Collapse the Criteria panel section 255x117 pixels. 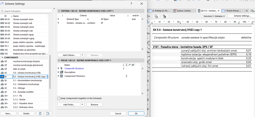pos(59,11)
